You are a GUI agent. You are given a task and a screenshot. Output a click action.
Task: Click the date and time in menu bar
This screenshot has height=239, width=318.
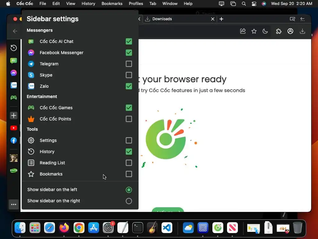[x=291, y=3]
